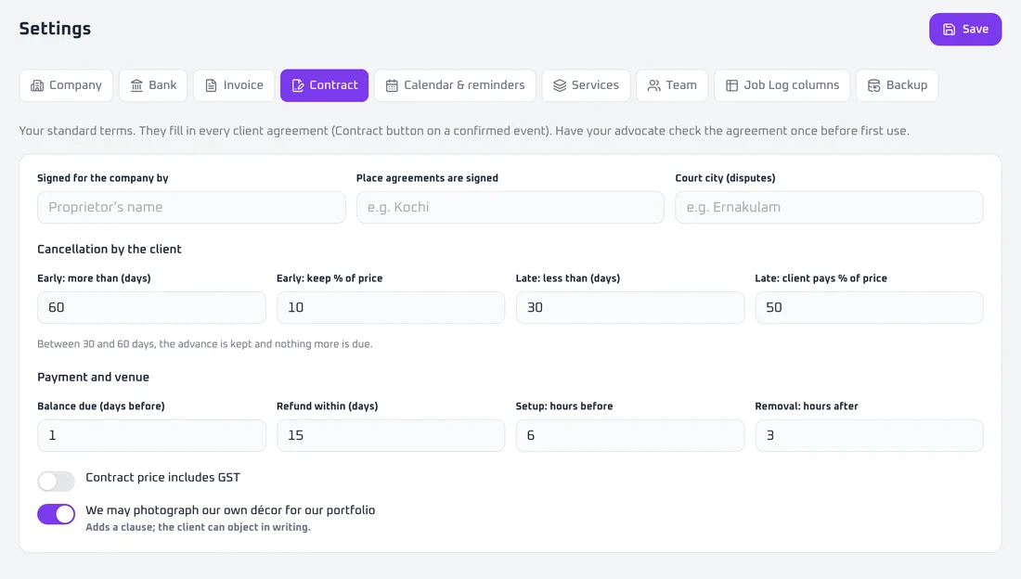Screen dimensions: 1021x579
Task: Click Setup hours before field showing 6
Action: tap(629, 435)
